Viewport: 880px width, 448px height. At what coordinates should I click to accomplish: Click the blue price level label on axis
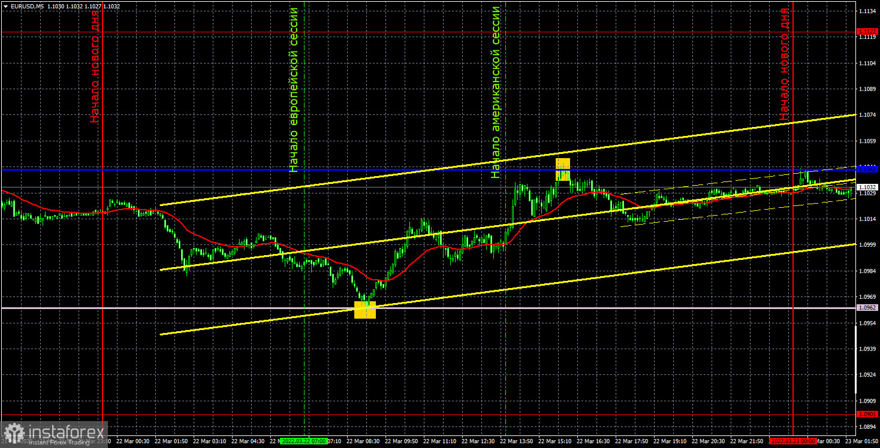click(867, 169)
